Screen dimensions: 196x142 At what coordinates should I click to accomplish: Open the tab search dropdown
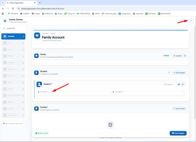(3, 3)
